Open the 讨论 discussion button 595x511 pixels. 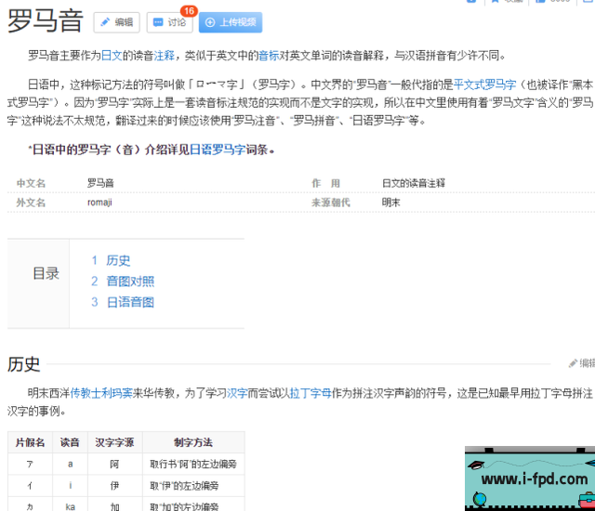coord(169,22)
